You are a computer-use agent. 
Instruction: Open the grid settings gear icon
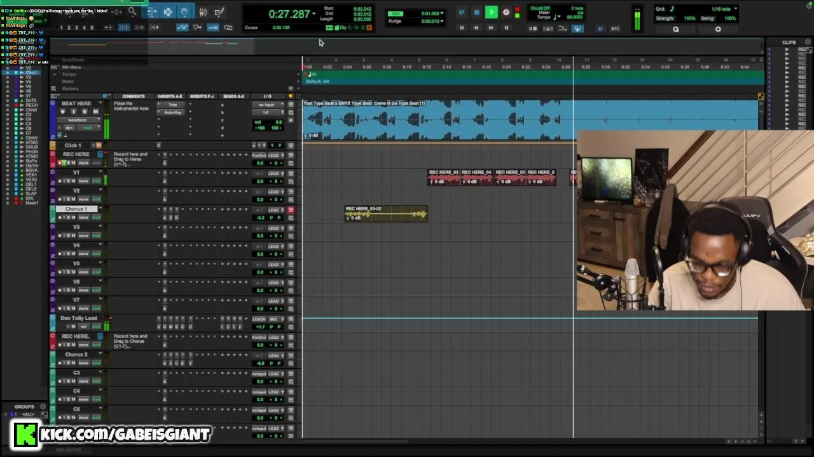(718, 29)
